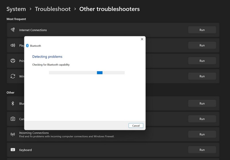The height and width of the screenshot is (160, 230).
Task: Click the camera icon in the list
Action: [13, 119]
